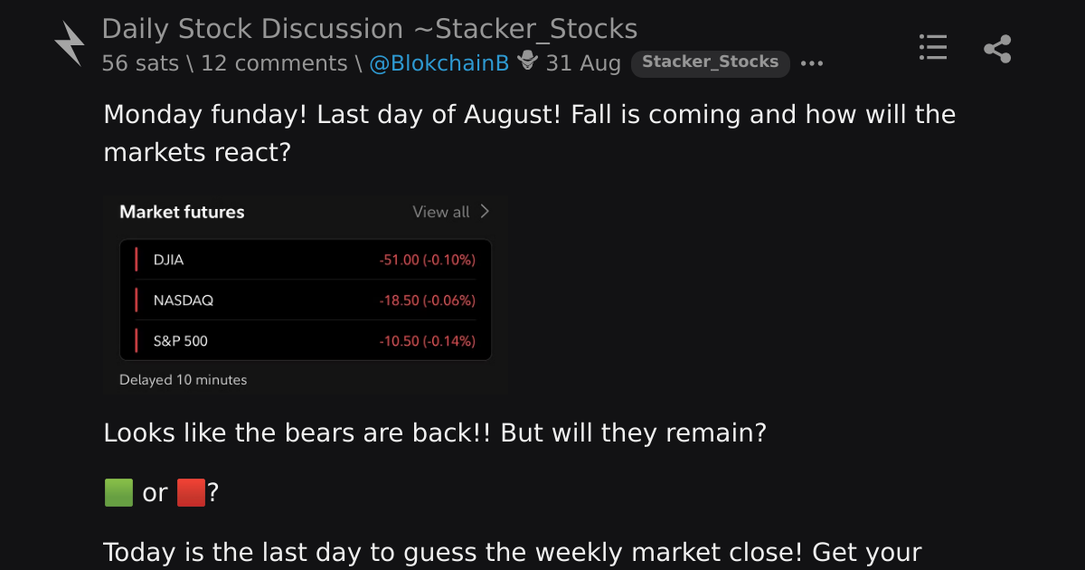Visit the @BlokchainB profile link

click(x=439, y=63)
